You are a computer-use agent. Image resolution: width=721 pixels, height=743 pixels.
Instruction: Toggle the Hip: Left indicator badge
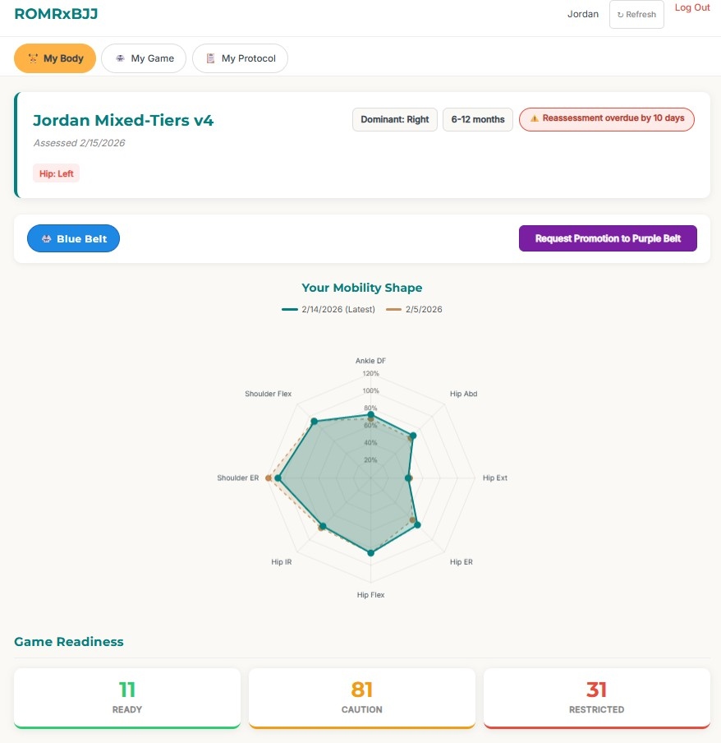(56, 173)
